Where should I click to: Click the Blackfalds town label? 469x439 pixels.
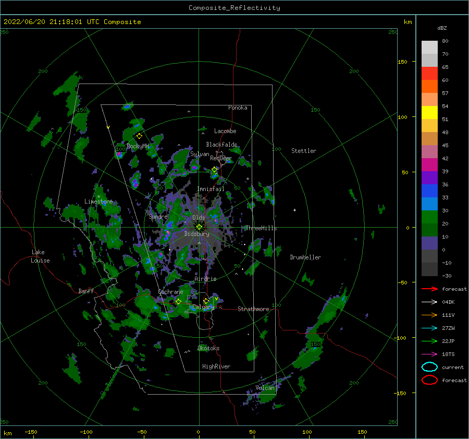221,145
